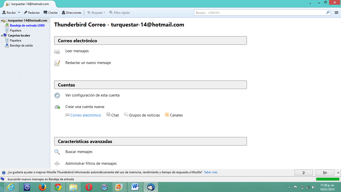The width and height of the screenshot is (341, 192).
Task: Open Bandeja de salida folder
Action: 21,45
